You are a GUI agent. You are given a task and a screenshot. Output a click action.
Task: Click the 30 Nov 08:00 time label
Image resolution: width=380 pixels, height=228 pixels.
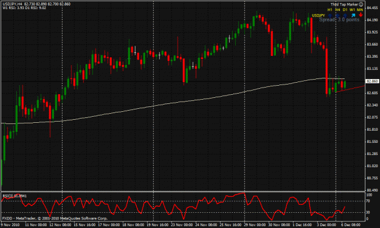[x=279, y=225]
